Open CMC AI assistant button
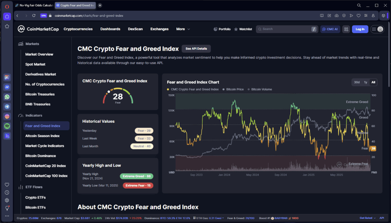The width and height of the screenshot is (391, 223). tap(330, 29)
